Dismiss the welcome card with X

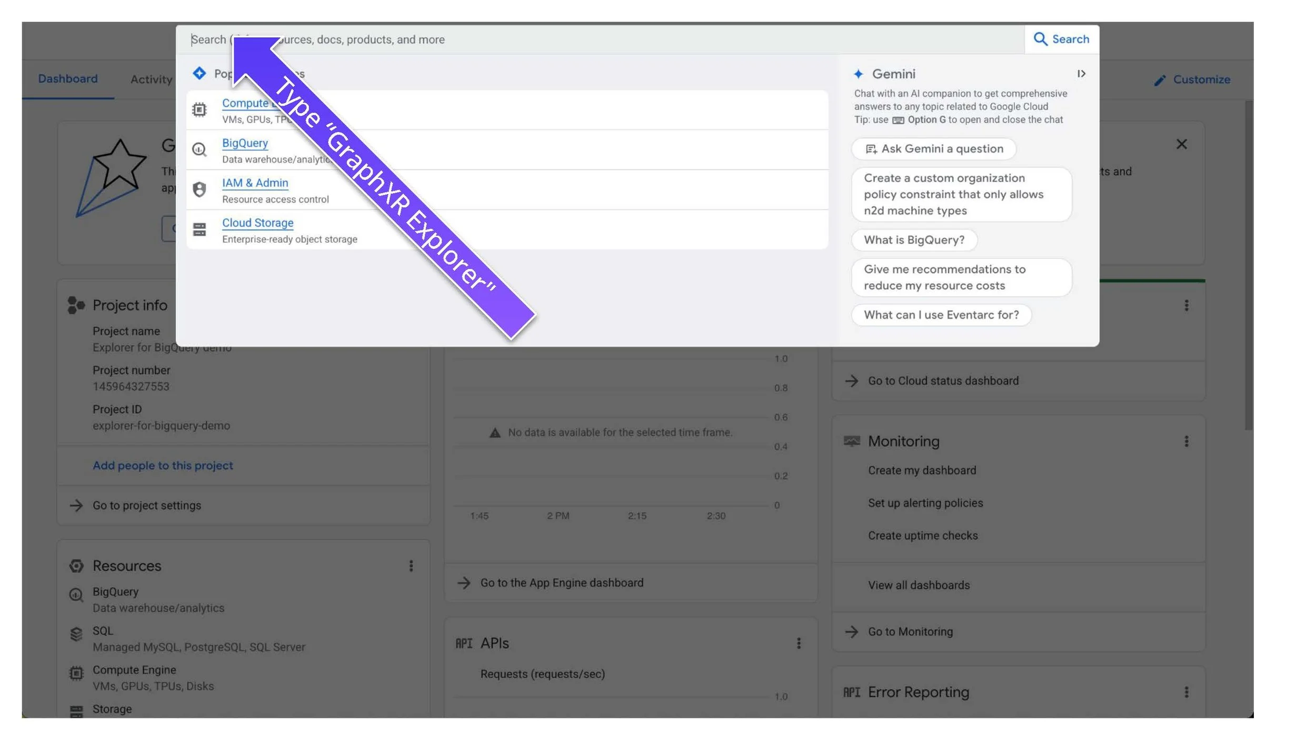click(x=1181, y=144)
